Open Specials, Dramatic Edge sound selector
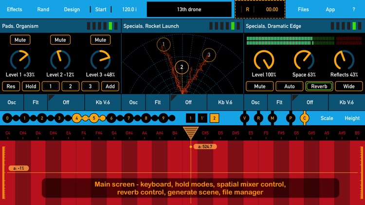 (x=305, y=26)
